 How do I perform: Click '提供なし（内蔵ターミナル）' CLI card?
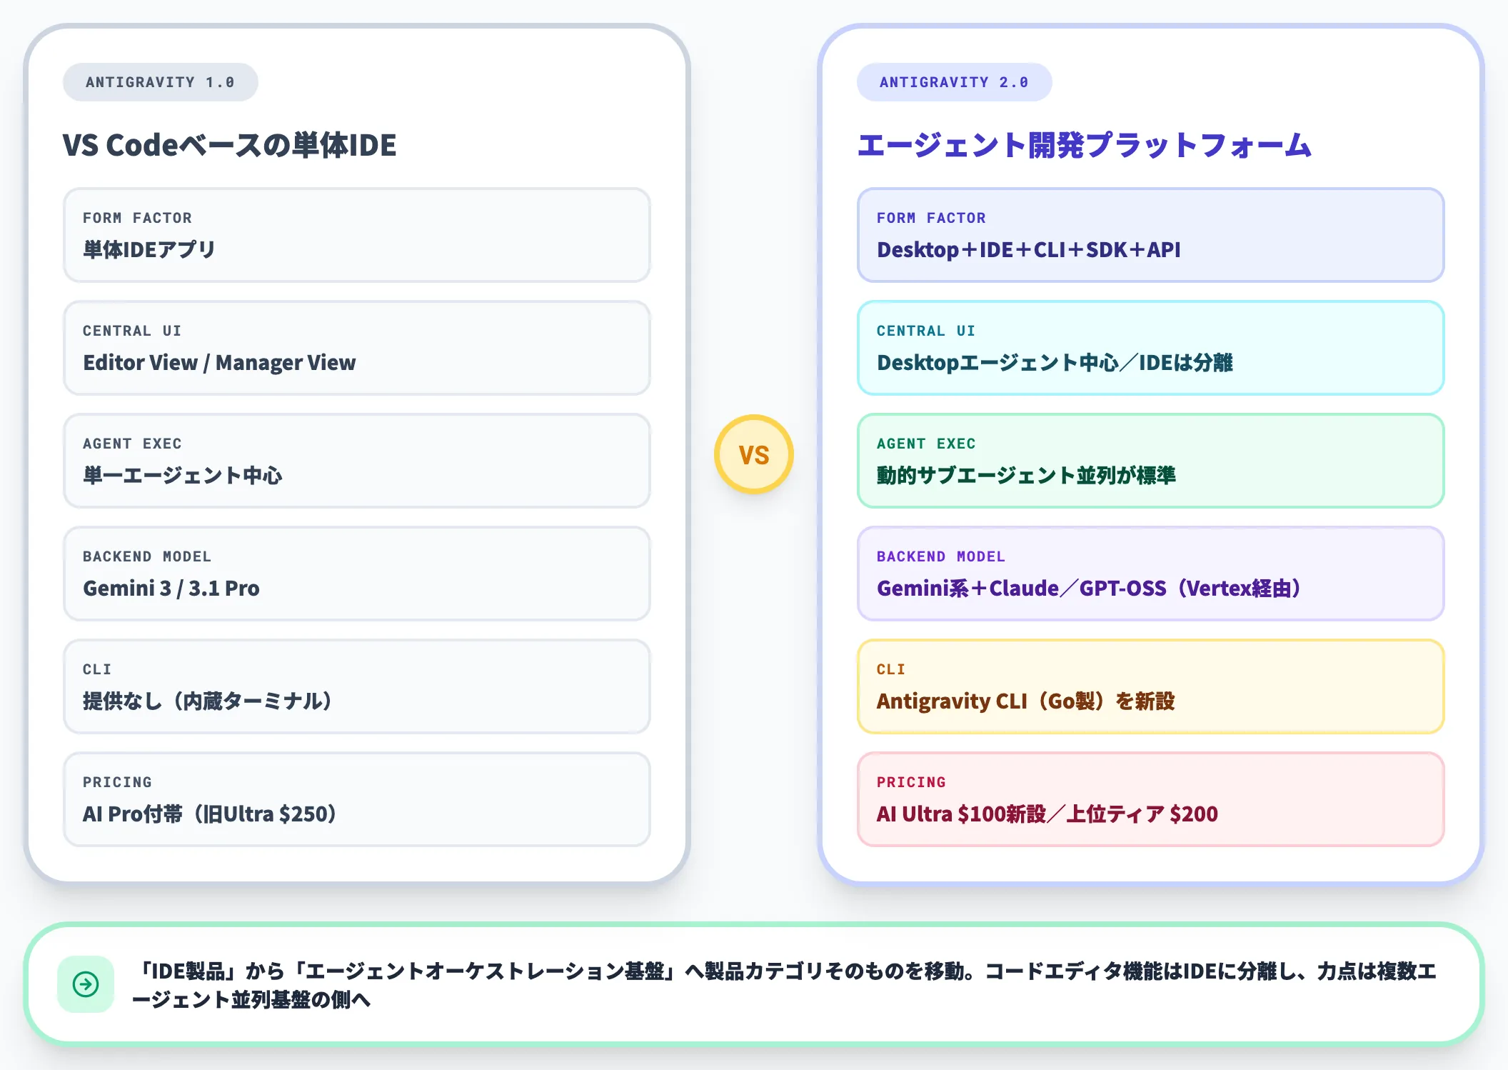coord(357,686)
